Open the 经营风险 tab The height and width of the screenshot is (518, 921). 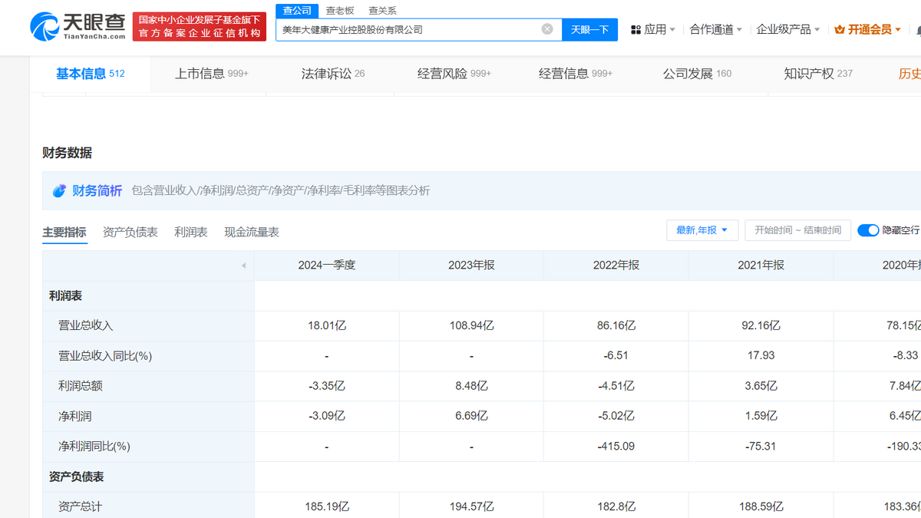[x=454, y=74]
